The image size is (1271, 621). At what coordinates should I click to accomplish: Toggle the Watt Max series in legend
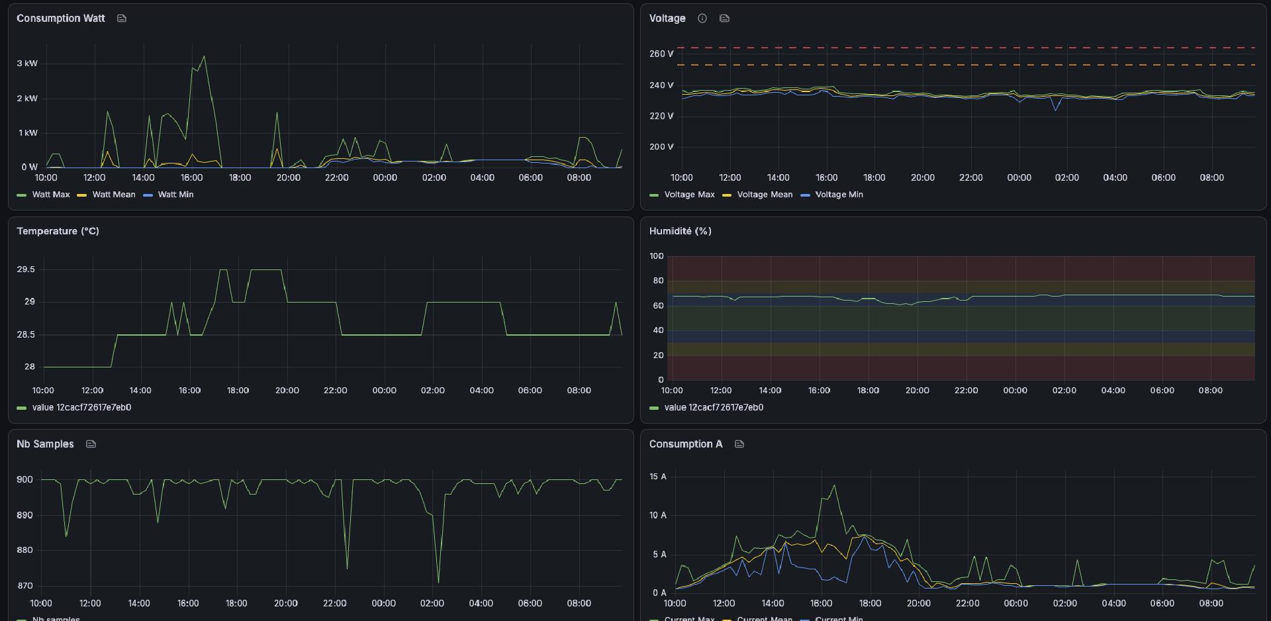click(x=51, y=195)
